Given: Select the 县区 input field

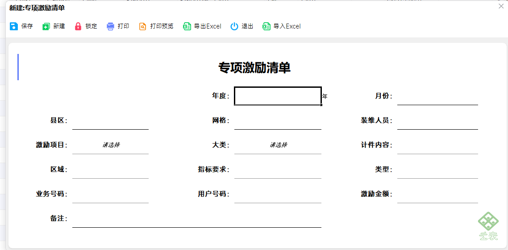Looking at the screenshot, I should (110, 121).
